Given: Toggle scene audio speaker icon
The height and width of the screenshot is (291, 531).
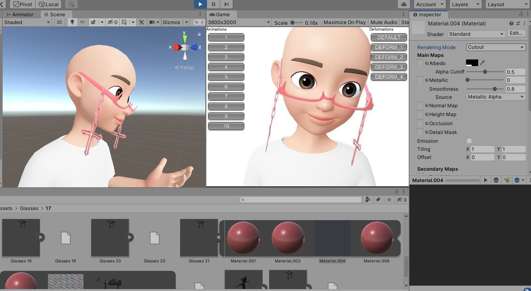Looking at the screenshot, I should tap(83, 22).
